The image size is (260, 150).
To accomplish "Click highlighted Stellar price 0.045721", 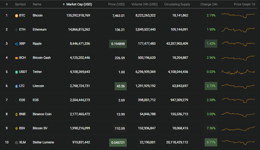I will (x=118, y=142).
